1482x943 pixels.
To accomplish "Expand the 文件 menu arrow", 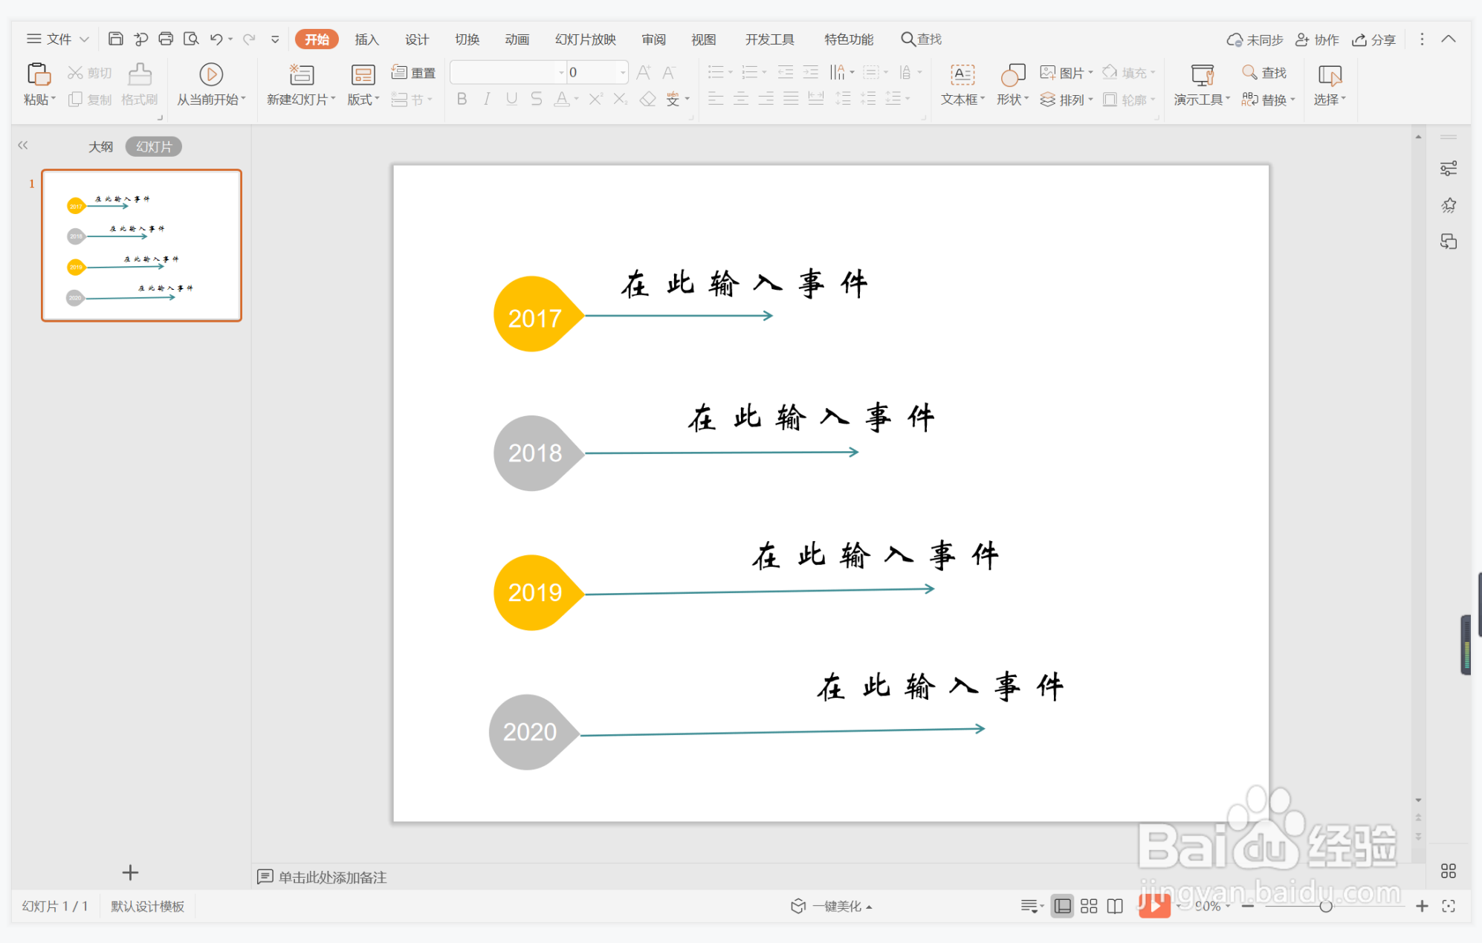I will (84, 39).
